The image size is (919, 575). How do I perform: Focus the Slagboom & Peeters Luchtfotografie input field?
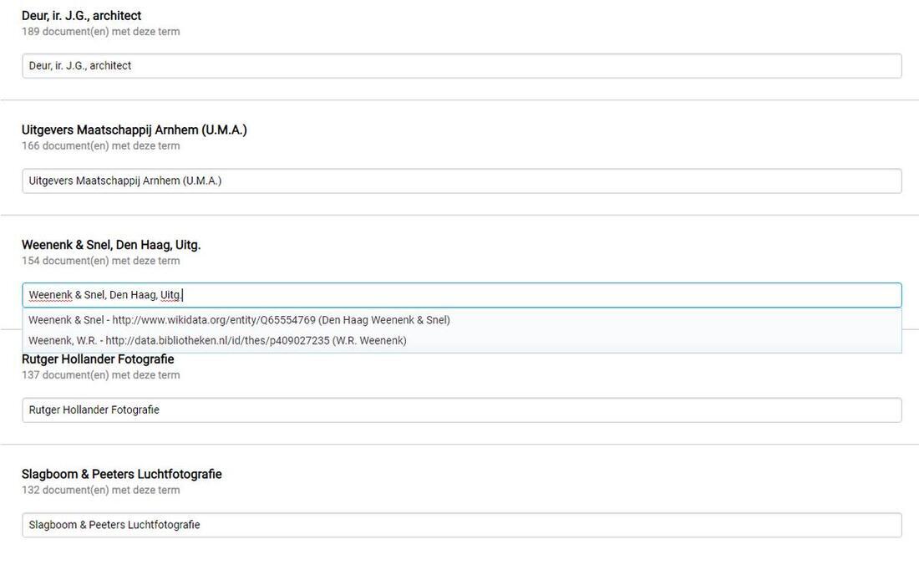coord(462,525)
